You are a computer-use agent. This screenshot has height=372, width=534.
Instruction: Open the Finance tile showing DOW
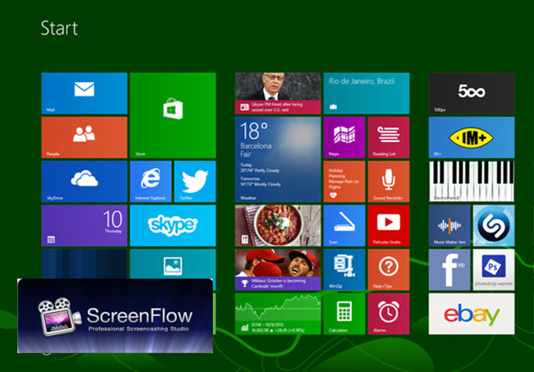pos(278,314)
